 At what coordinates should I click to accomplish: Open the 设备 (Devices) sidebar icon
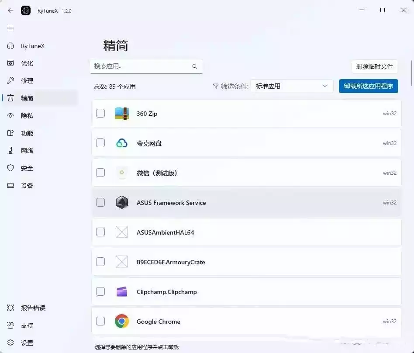click(x=10, y=185)
